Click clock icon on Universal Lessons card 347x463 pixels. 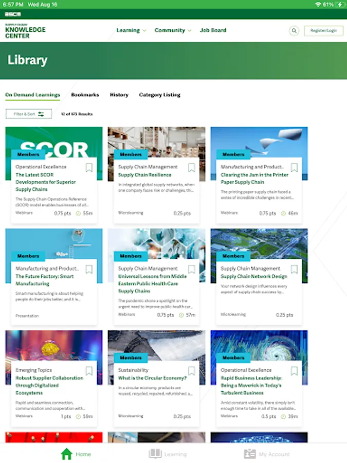tap(181, 315)
